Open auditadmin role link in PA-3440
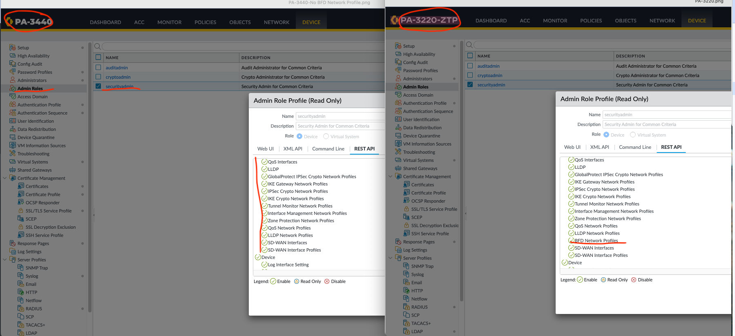Viewport: 735px width, 336px height. pyautogui.click(x=117, y=68)
